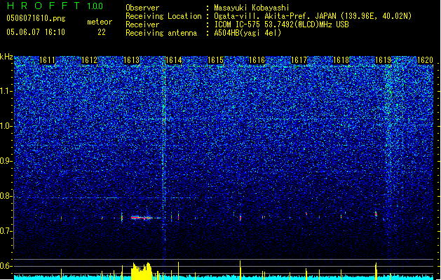This screenshot has width=441, height=280.
Task: Click the 1614 time marker
Action: pos(174,60)
